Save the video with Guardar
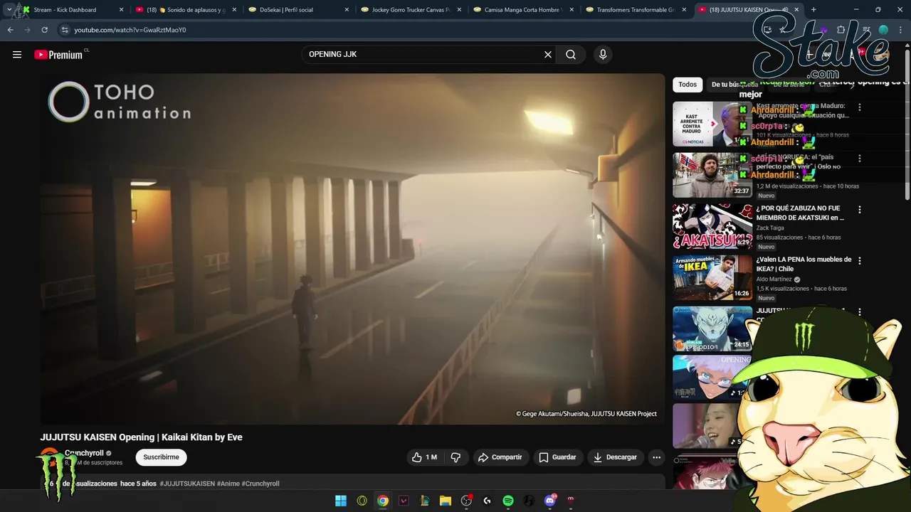The image size is (911, 512). (557, 457)
